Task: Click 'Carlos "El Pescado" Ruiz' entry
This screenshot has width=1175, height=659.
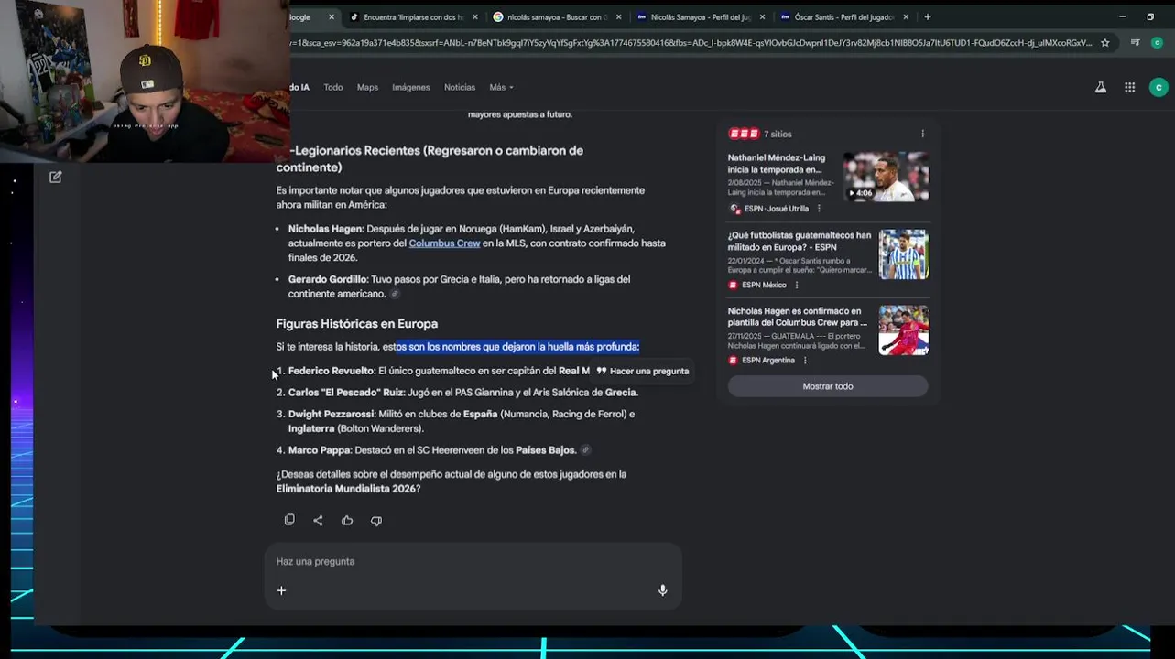Action: click(x=346, y=393)
